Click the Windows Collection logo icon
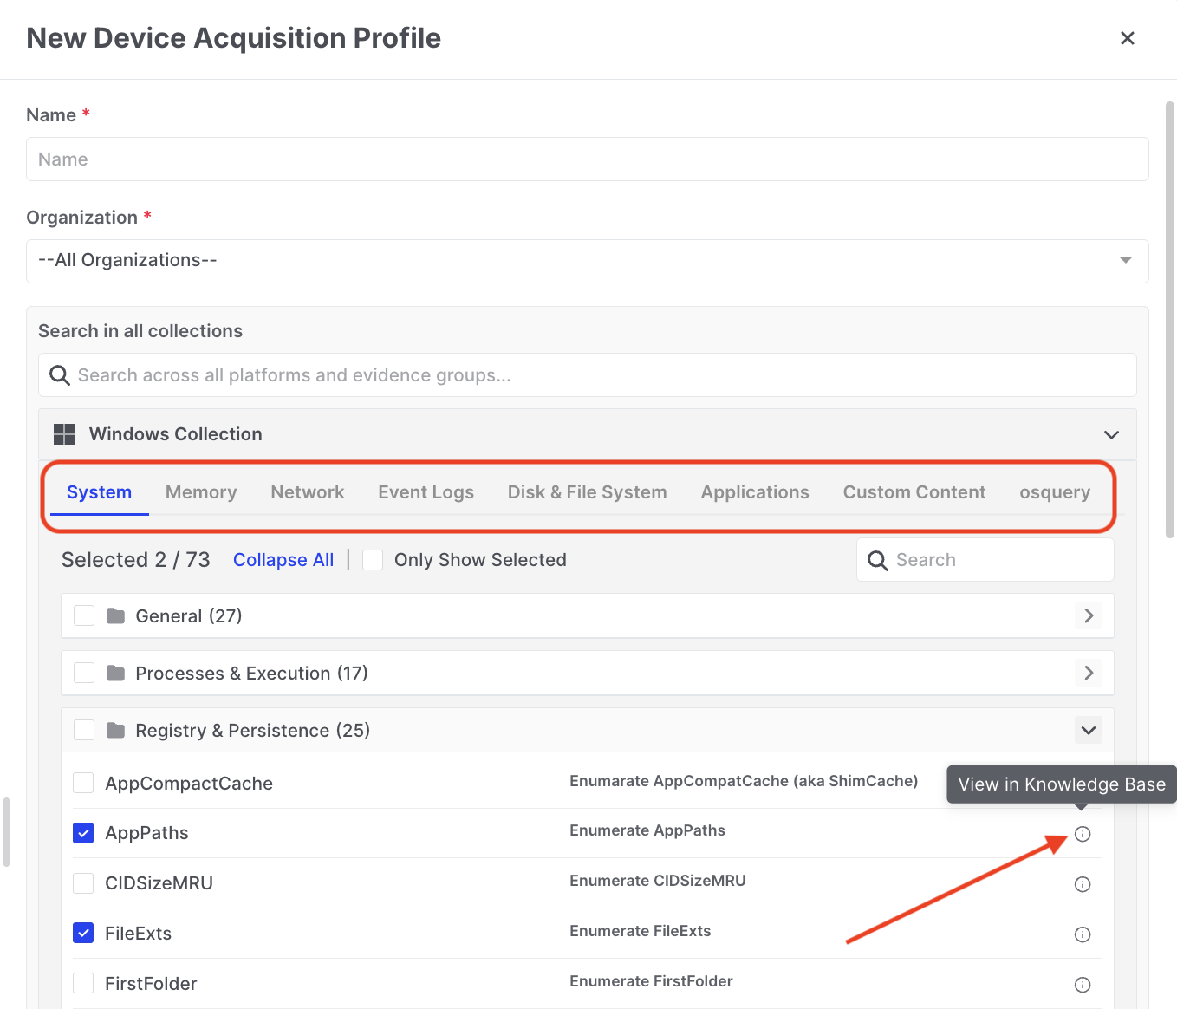The width and height of the screenshot is (1177, 1009). click(64, 434)
